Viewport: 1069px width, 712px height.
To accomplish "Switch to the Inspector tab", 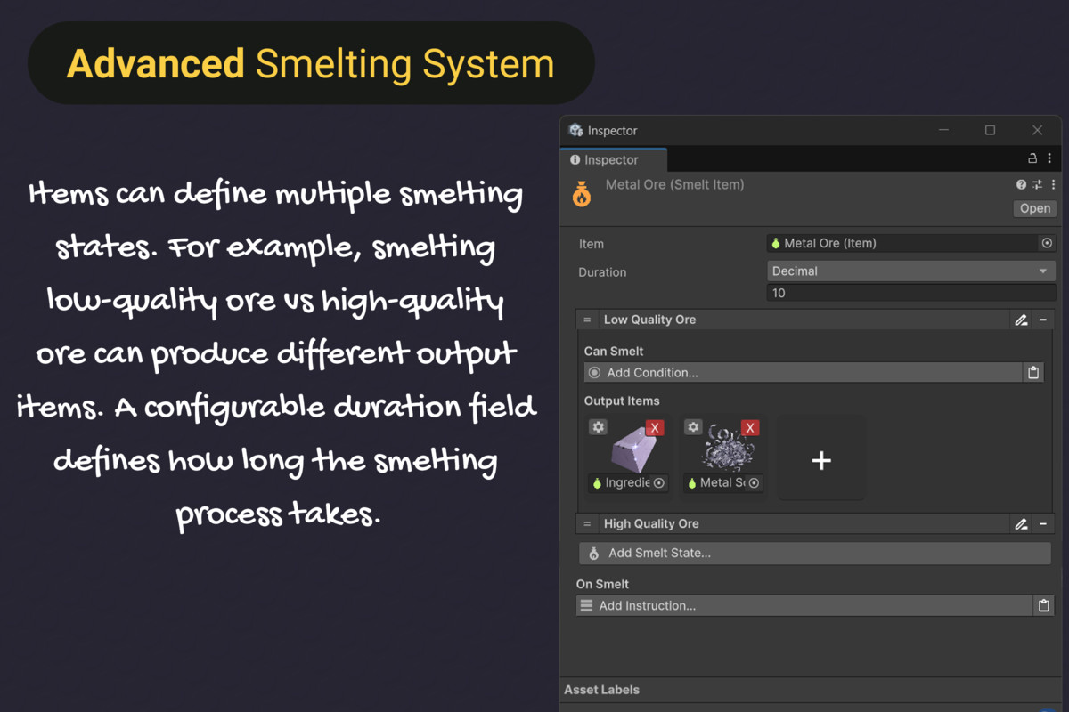I will pos(612,159).
